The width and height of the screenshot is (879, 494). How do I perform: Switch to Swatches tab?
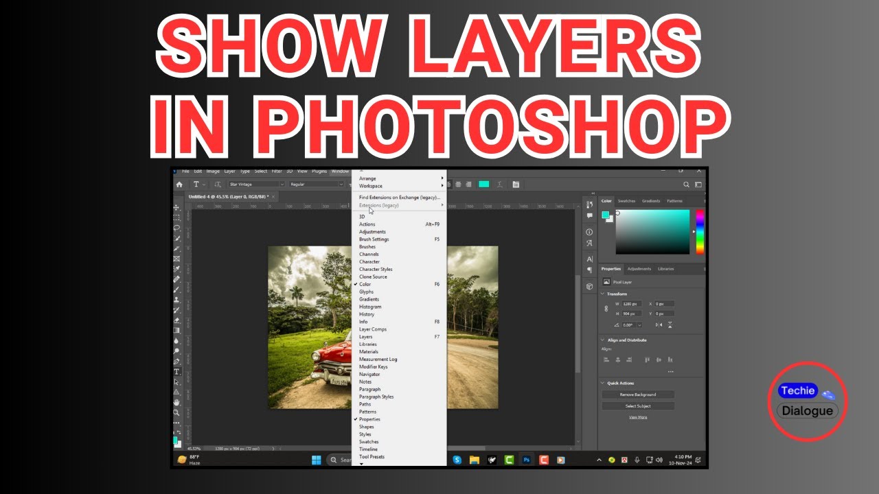(x=626, y=201)
